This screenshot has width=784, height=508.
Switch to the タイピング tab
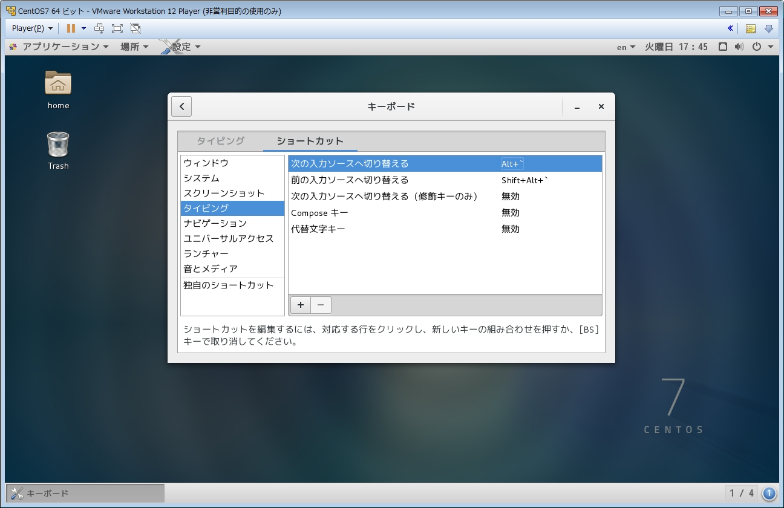point(220,141)
